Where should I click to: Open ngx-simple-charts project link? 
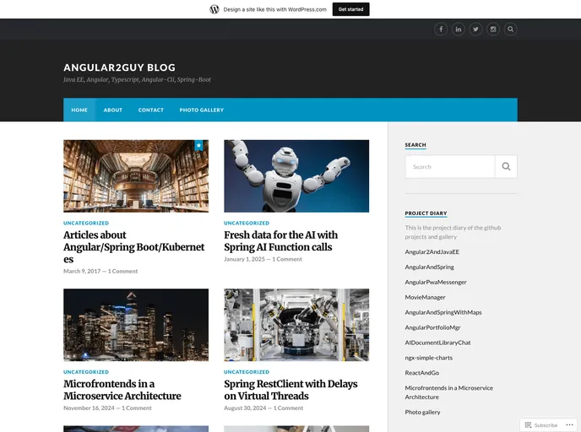tap(428, 358)
